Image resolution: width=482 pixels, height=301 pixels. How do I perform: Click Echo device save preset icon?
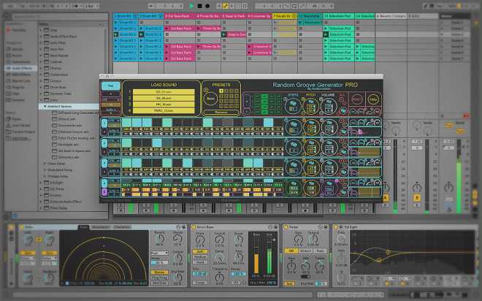[184, 227]
